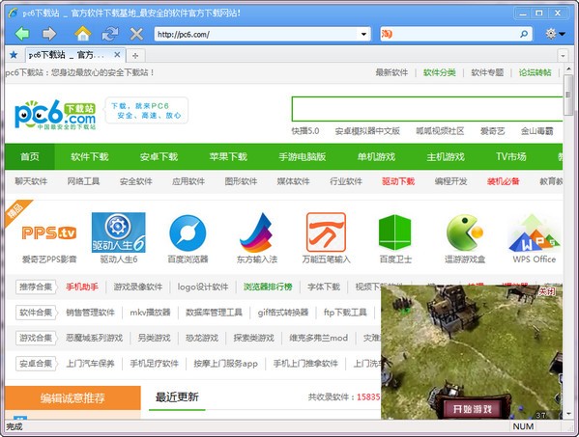Select the TV市场 navigation item
This screenshot has width=579, height=437.
click(511, 156)
